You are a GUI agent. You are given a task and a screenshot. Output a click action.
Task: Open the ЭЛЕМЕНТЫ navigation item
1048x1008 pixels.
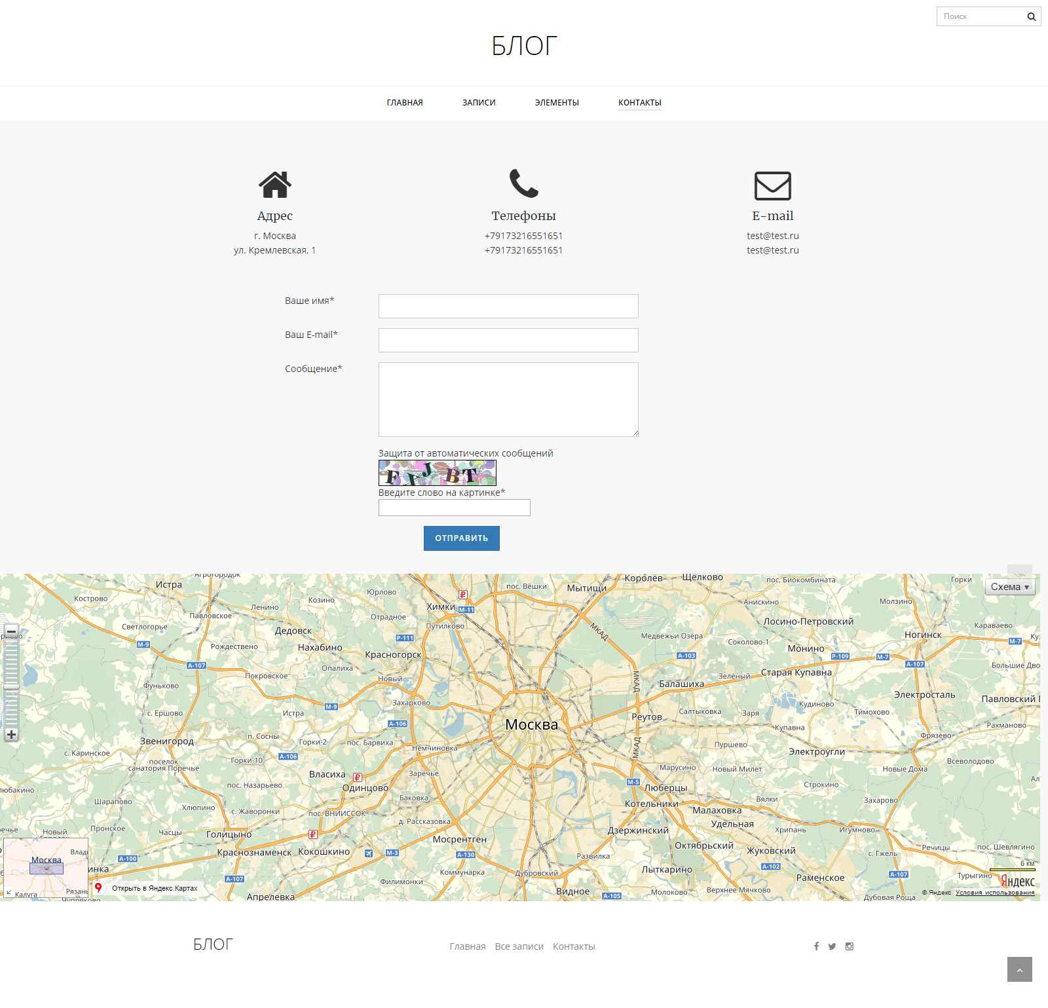pyautogui.click(x=557, y=103)
